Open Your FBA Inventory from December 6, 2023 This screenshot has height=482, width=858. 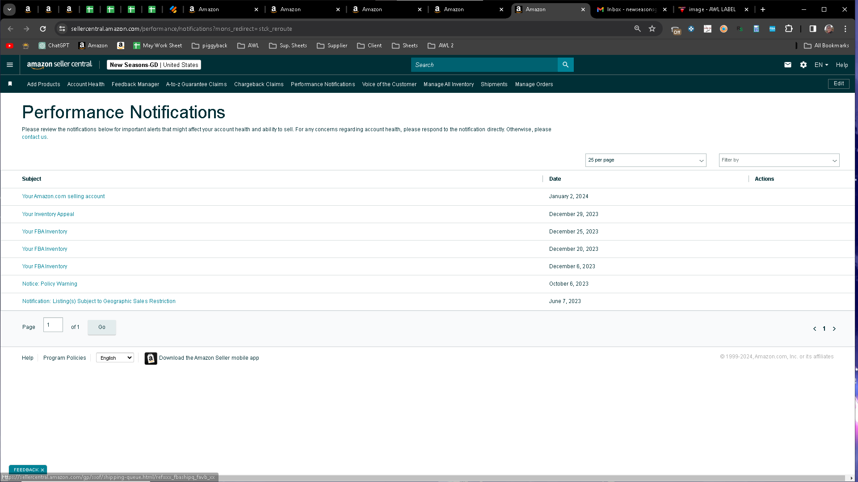(x=45, y=266)
